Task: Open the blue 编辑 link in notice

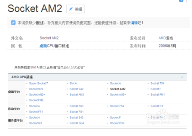Action: pos(134,23)
